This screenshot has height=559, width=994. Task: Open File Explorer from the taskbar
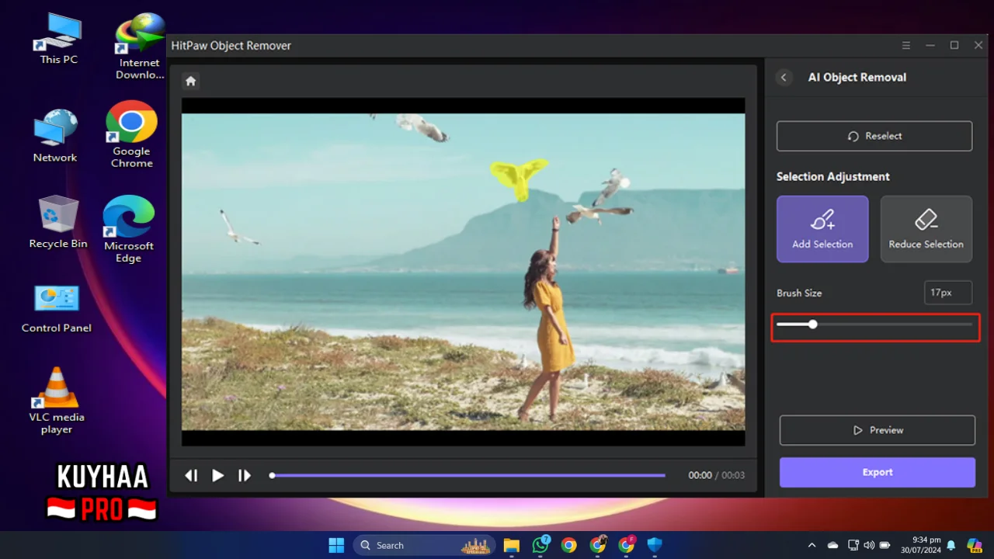tap(511, 545)
